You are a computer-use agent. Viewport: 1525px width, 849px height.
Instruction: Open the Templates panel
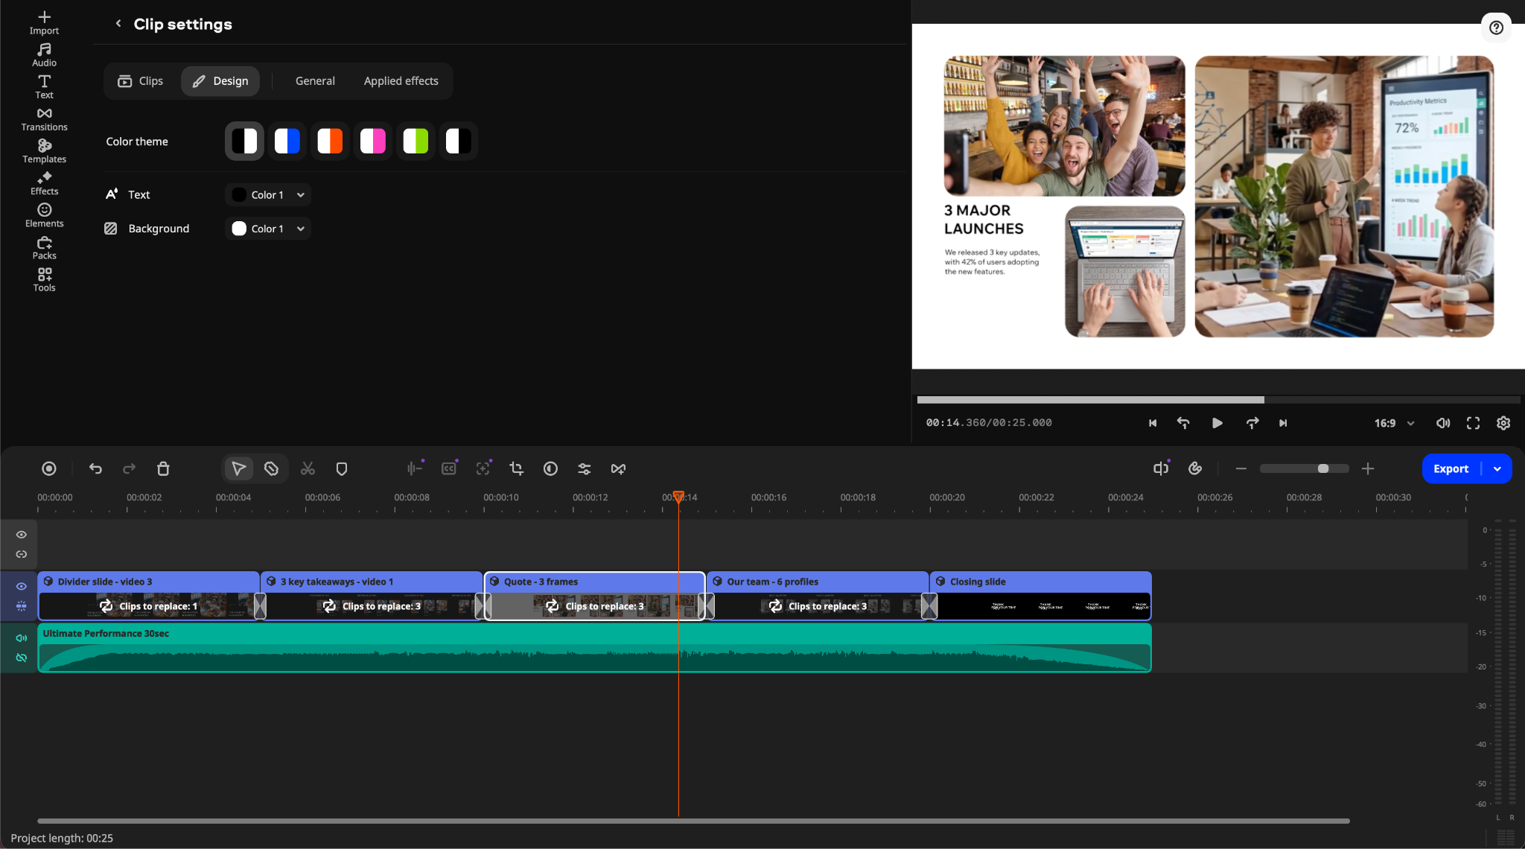[44, 150]
